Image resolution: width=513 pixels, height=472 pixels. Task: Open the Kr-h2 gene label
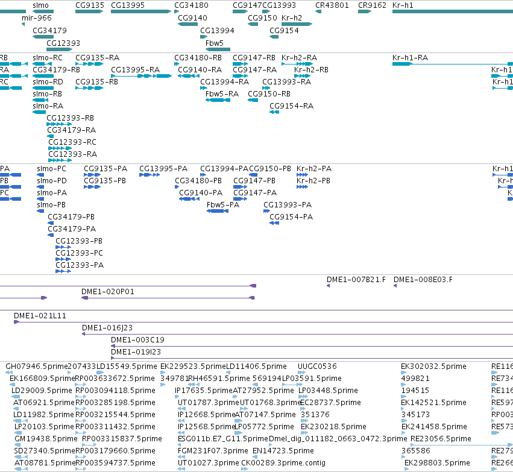292,17
